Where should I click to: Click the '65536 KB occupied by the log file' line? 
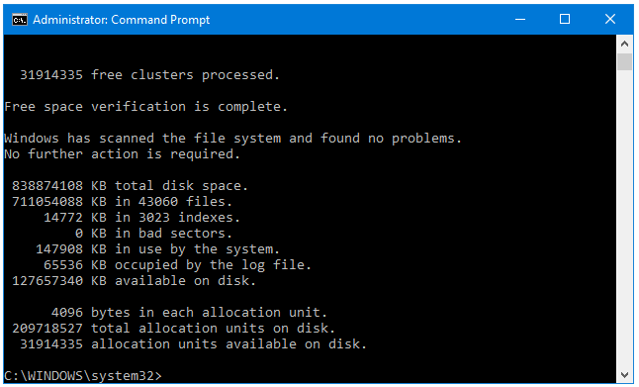(177, 265)
